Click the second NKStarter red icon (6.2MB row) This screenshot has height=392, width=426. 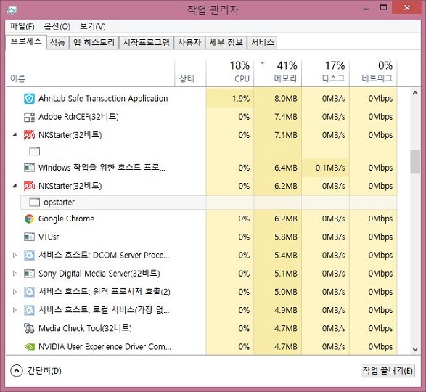coord(29,186)
